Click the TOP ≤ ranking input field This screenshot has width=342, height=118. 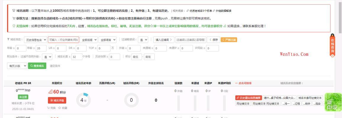click(x=104, y=48)
